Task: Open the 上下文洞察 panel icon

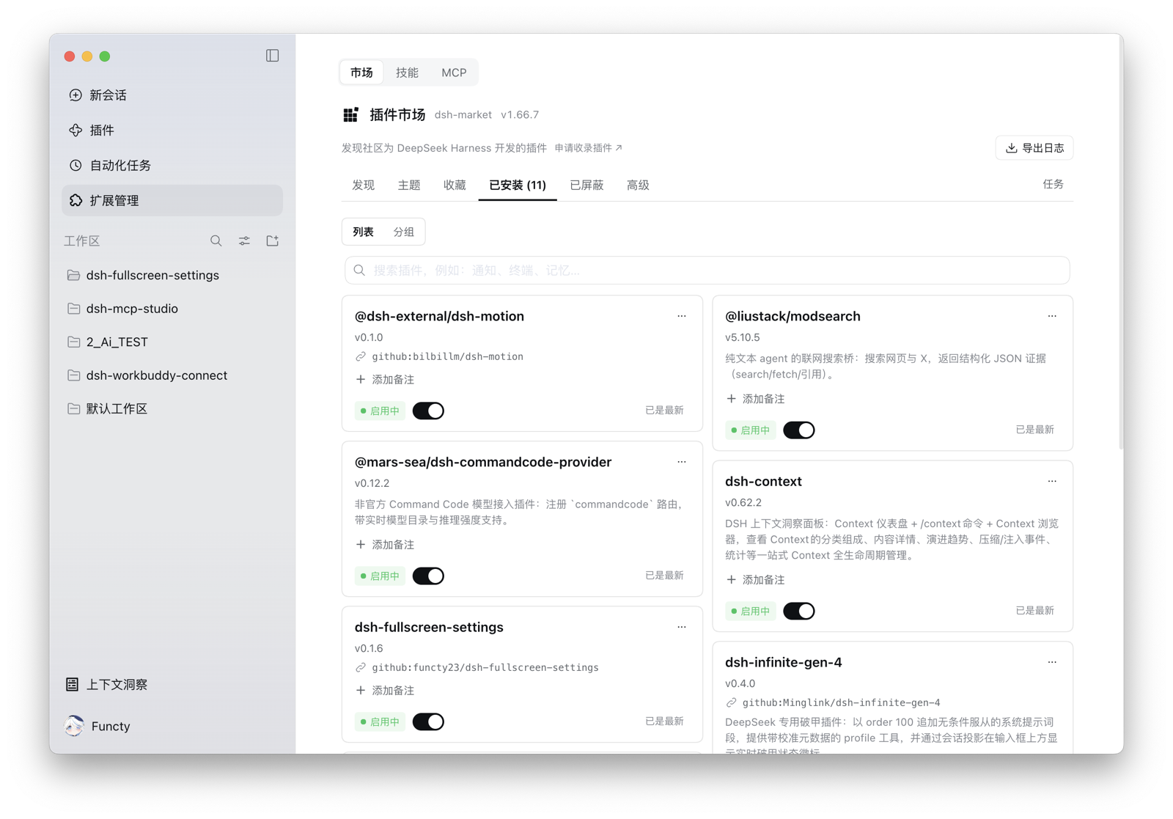Action: point(72,684)
